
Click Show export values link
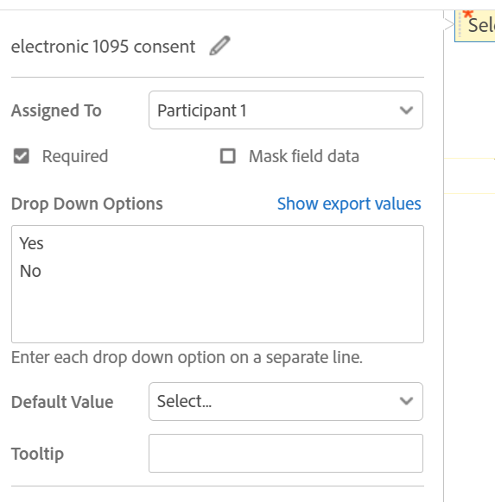[x=349, y=204]
